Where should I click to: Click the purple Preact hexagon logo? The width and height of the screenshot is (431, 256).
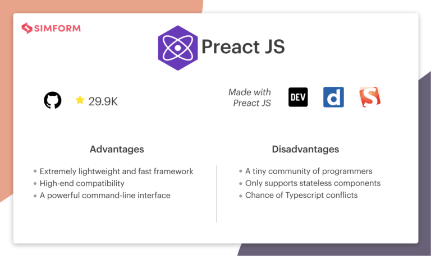[x=178, y=48]
